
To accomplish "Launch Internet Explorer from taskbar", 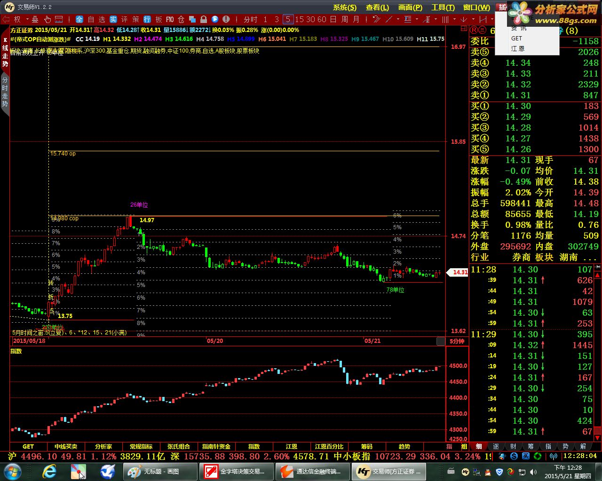I will (x=49, y=471).
